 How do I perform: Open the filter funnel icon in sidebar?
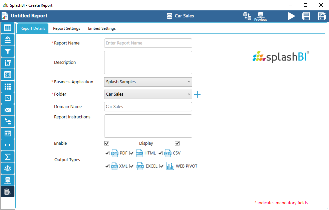click(x=8, y=51)
